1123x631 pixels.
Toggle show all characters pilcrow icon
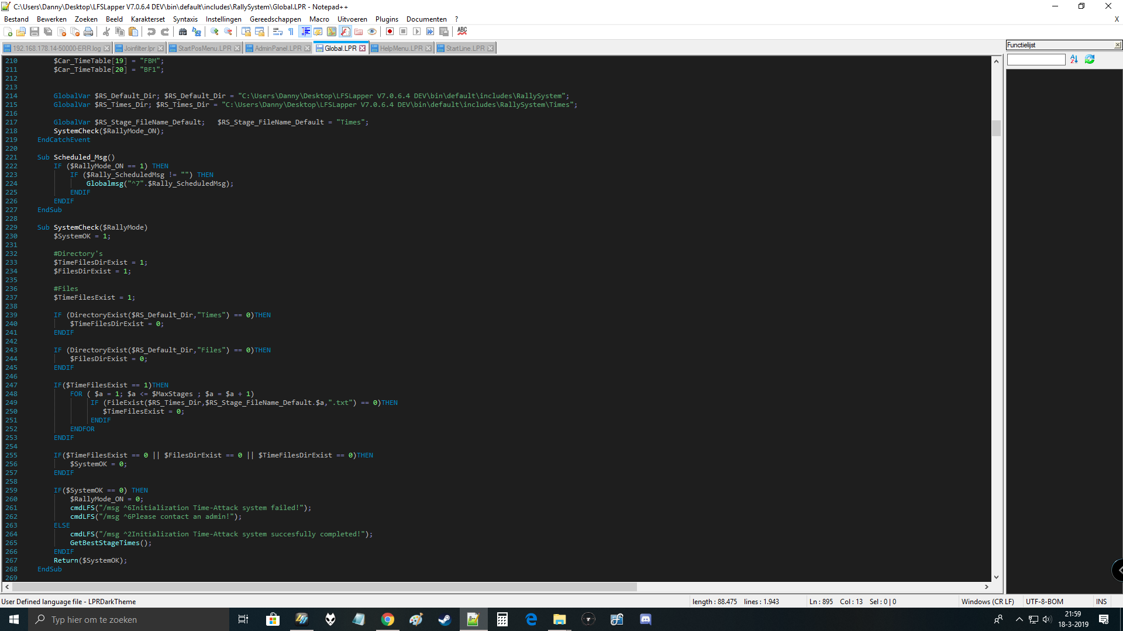click(291, 32)
